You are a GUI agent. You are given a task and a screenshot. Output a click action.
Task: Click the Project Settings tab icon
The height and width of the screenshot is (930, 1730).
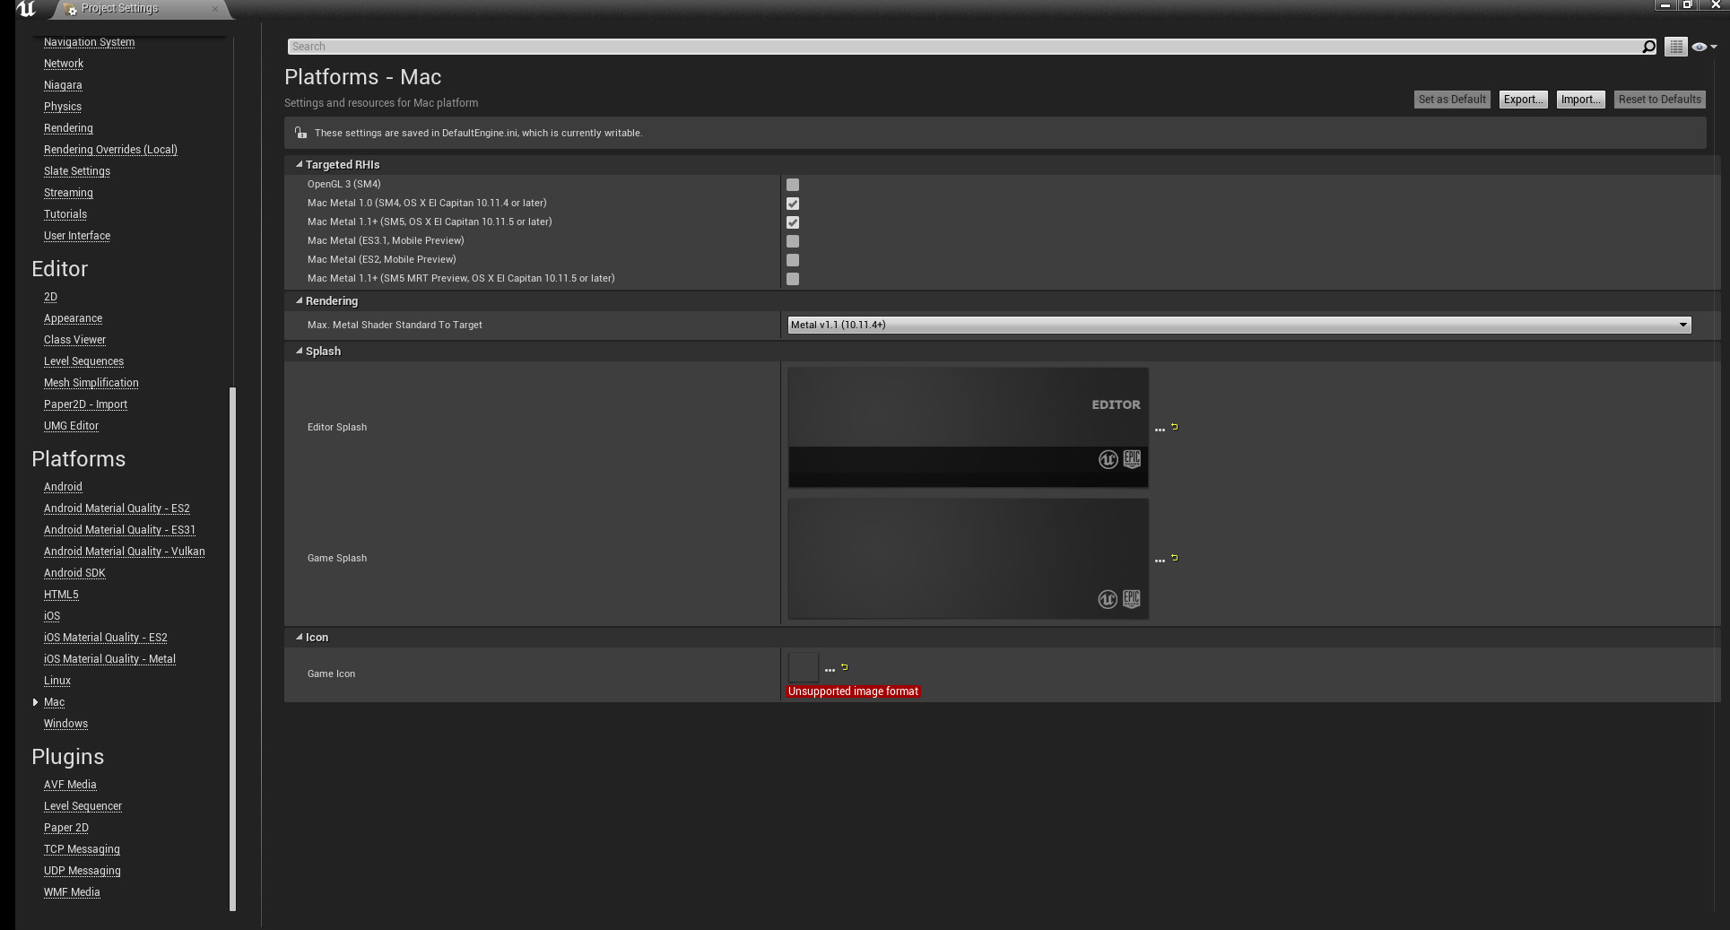(x=70, y=9)
